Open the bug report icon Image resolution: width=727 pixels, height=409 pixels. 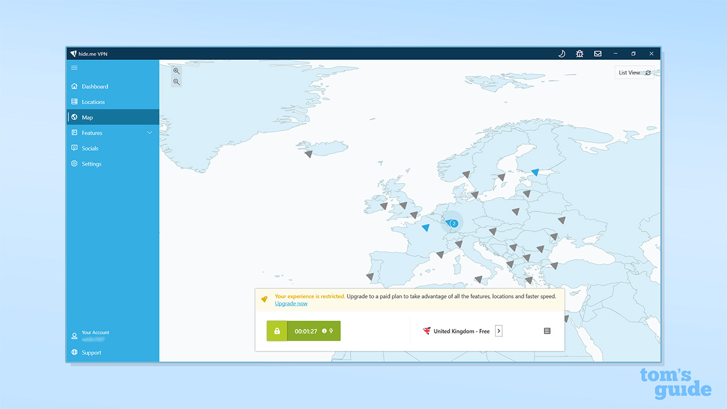[x=579, y=53]
